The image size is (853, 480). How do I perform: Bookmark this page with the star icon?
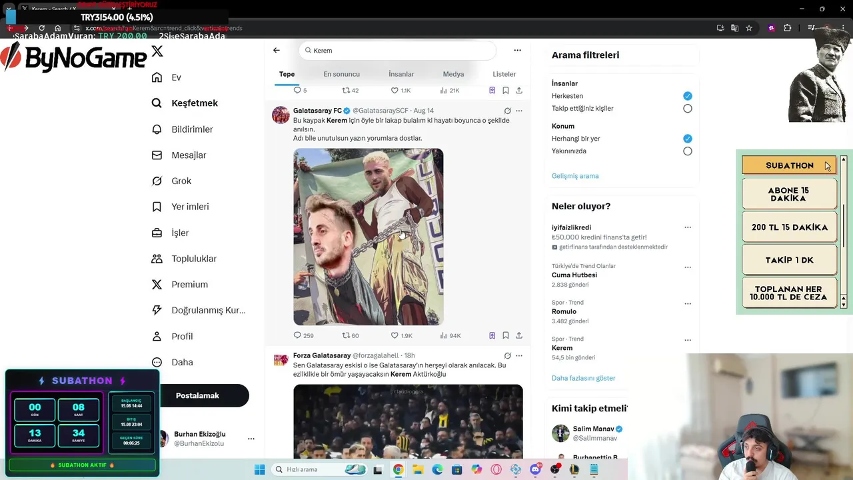pyautogui.click(x=749, y=28)
